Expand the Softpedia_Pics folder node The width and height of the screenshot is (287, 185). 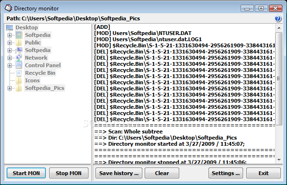click(10, 88)
